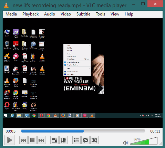Show extended settings equalizer icon
165x148 pixels.
tap(63, 140)
